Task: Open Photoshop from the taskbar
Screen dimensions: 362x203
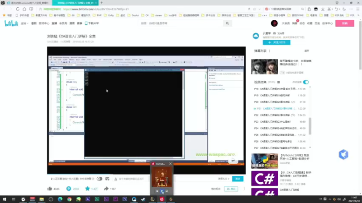Action: tap(125, 199)
